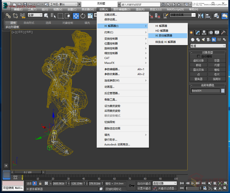Activate the Select and Move tool

pos(76,16)
